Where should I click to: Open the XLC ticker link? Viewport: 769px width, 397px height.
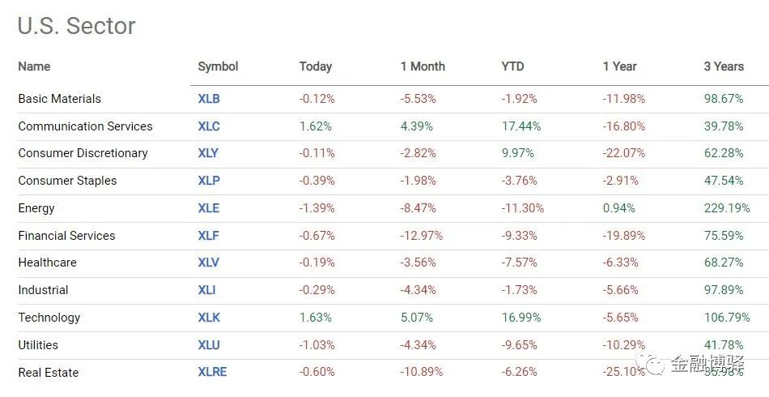(x=209, y=126)
